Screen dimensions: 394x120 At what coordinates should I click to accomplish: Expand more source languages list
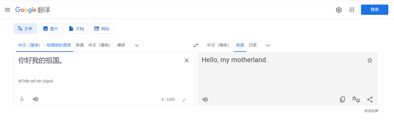coord(137,45)
